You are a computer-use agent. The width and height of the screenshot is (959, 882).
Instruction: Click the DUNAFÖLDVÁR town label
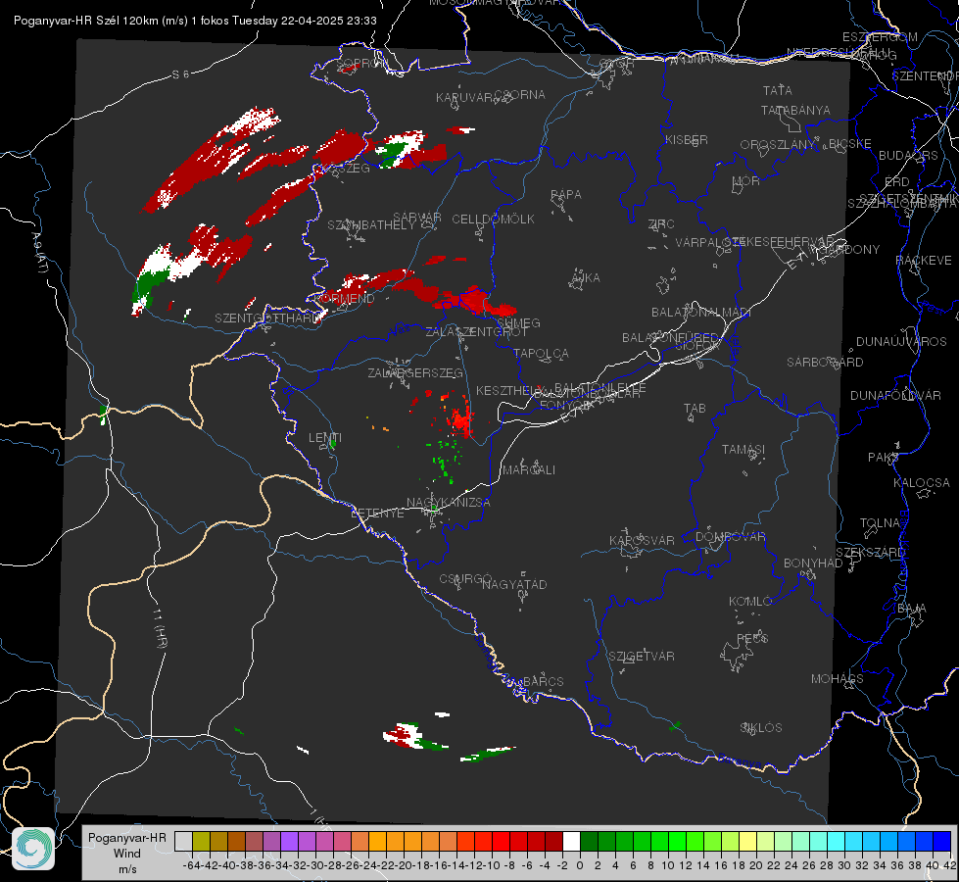click(895, 395)
